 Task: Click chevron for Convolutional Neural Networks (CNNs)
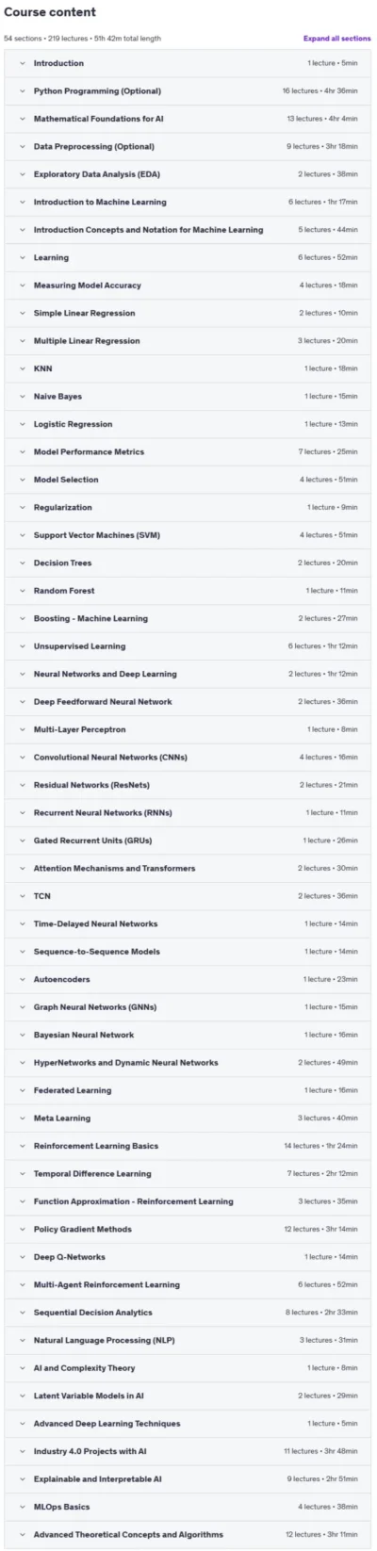(23, 758)
